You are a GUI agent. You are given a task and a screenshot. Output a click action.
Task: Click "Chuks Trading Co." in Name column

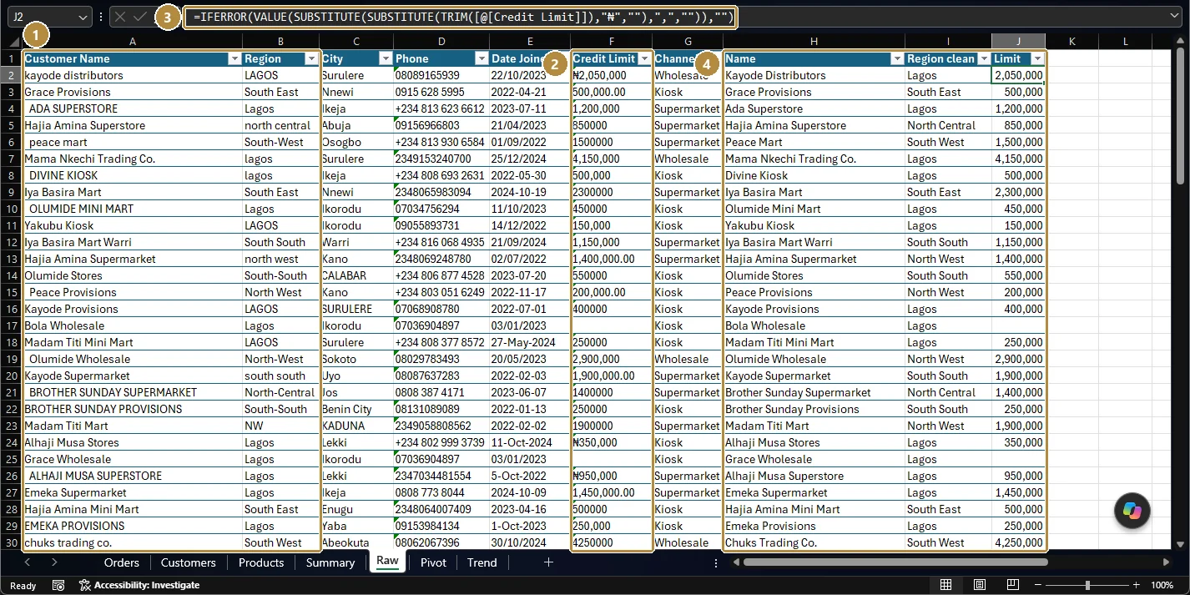(x=814, y=542)
